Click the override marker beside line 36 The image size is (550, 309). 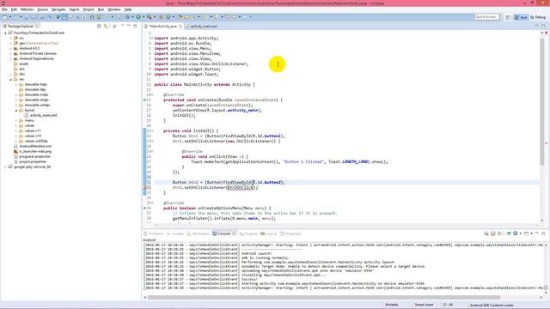pos(144,208)
